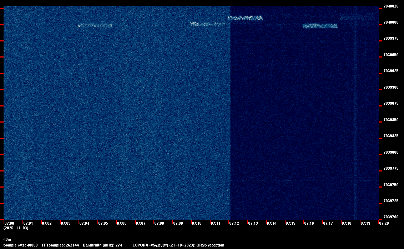
Task: Click the 07:01 time label
Action: pyautogui.click(x=28, y=223)
